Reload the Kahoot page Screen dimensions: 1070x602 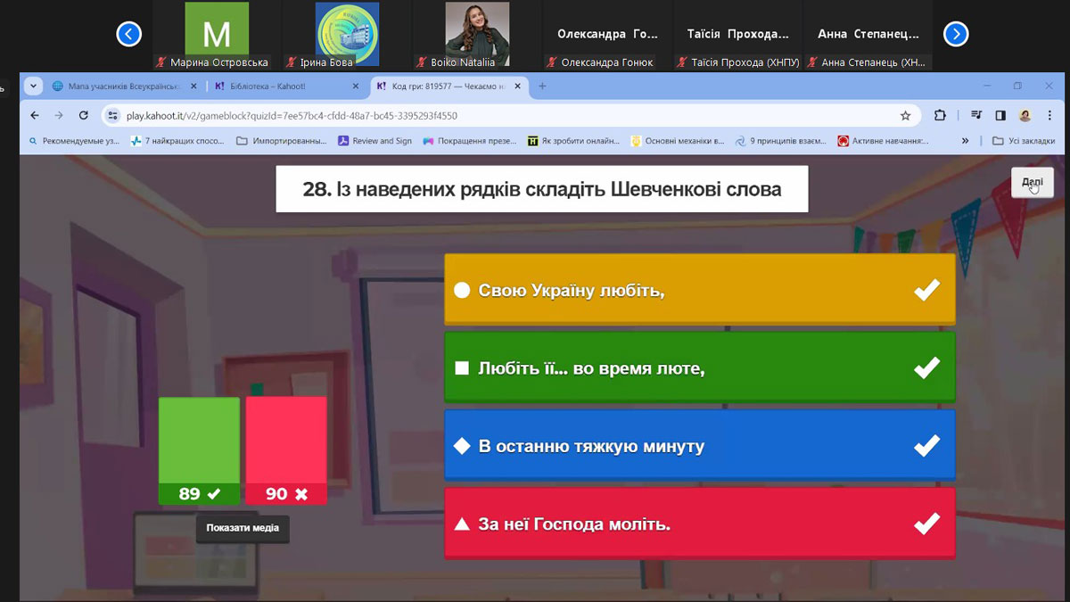tap(83, 115)
